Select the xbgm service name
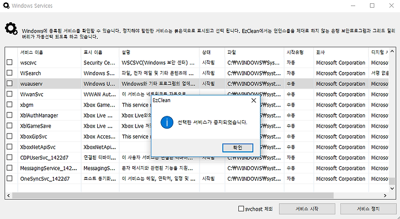Screen dimensions: 400x219 coord(27,105)
